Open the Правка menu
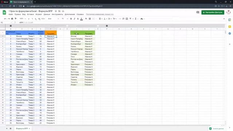The image size is (233, 131). point(17,15)
